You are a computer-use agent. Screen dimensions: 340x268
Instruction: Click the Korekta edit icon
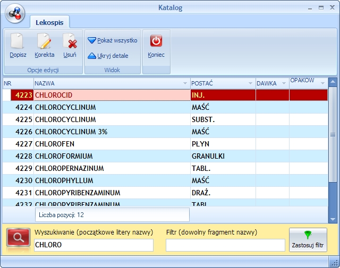tap(44, 42)
